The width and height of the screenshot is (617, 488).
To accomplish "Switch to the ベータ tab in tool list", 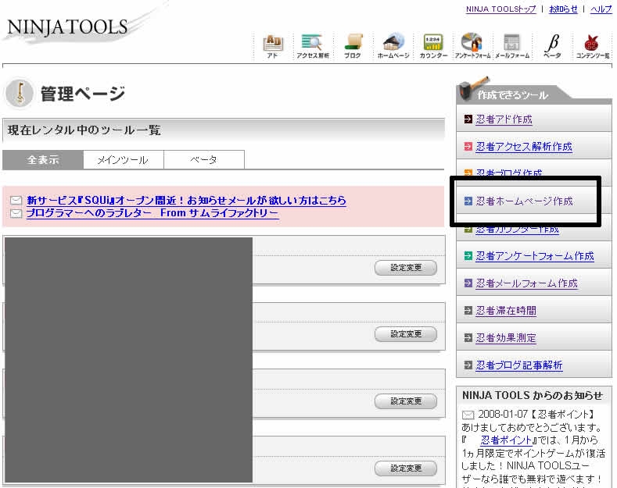I will point(203,159).
